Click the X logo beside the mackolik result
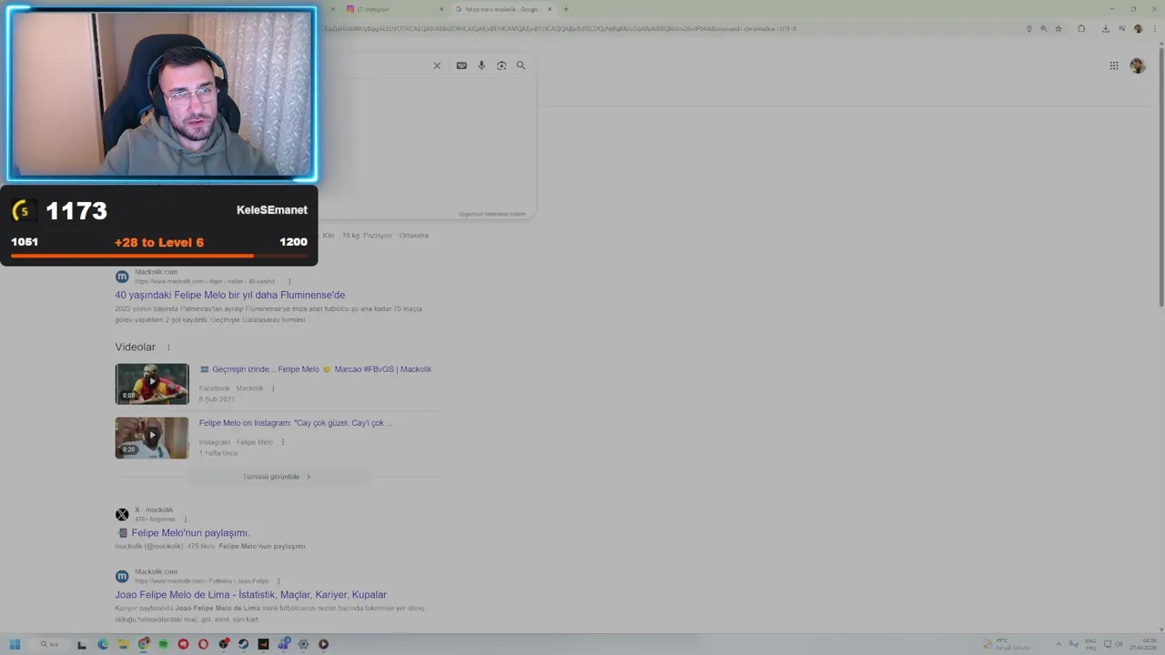This screenshot has width=1165, height=655. tap(122, 515)
